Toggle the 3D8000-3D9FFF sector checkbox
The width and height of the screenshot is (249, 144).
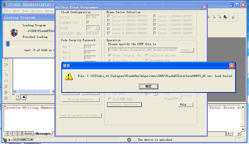pyautogui.click(x=155, y=33)
